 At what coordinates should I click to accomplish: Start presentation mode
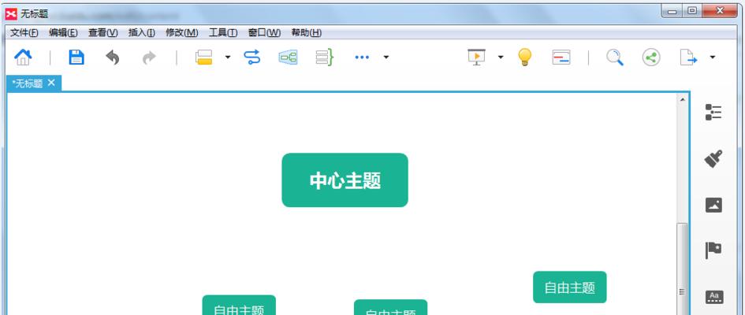[x=476, y=57]
